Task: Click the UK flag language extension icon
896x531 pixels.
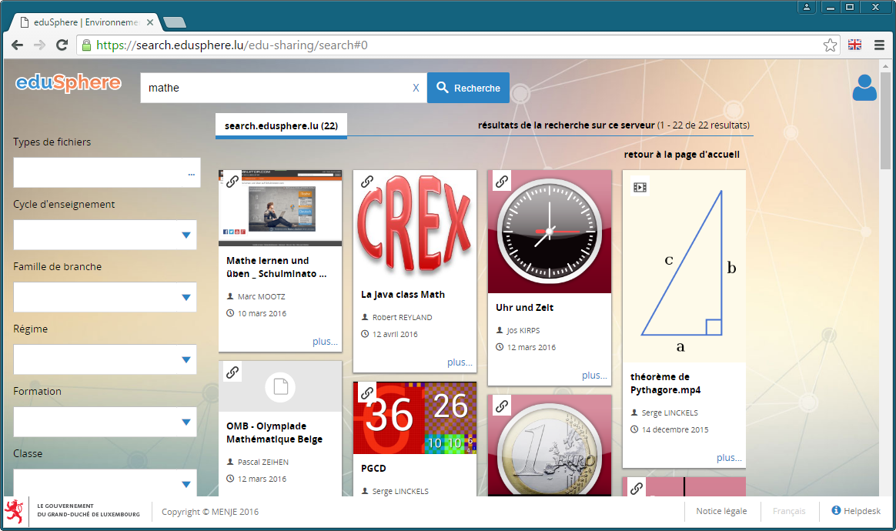Action: (x=854, y=45)
